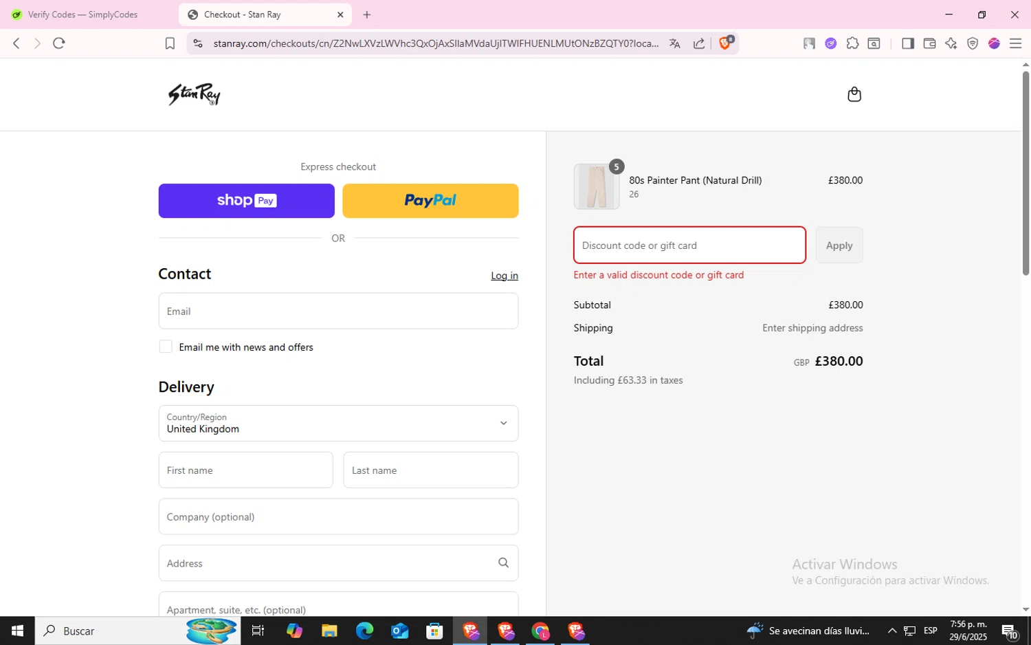Click the translate page icon
Viewport: 1031px width, 645px height.
click(x=674, y=43)
